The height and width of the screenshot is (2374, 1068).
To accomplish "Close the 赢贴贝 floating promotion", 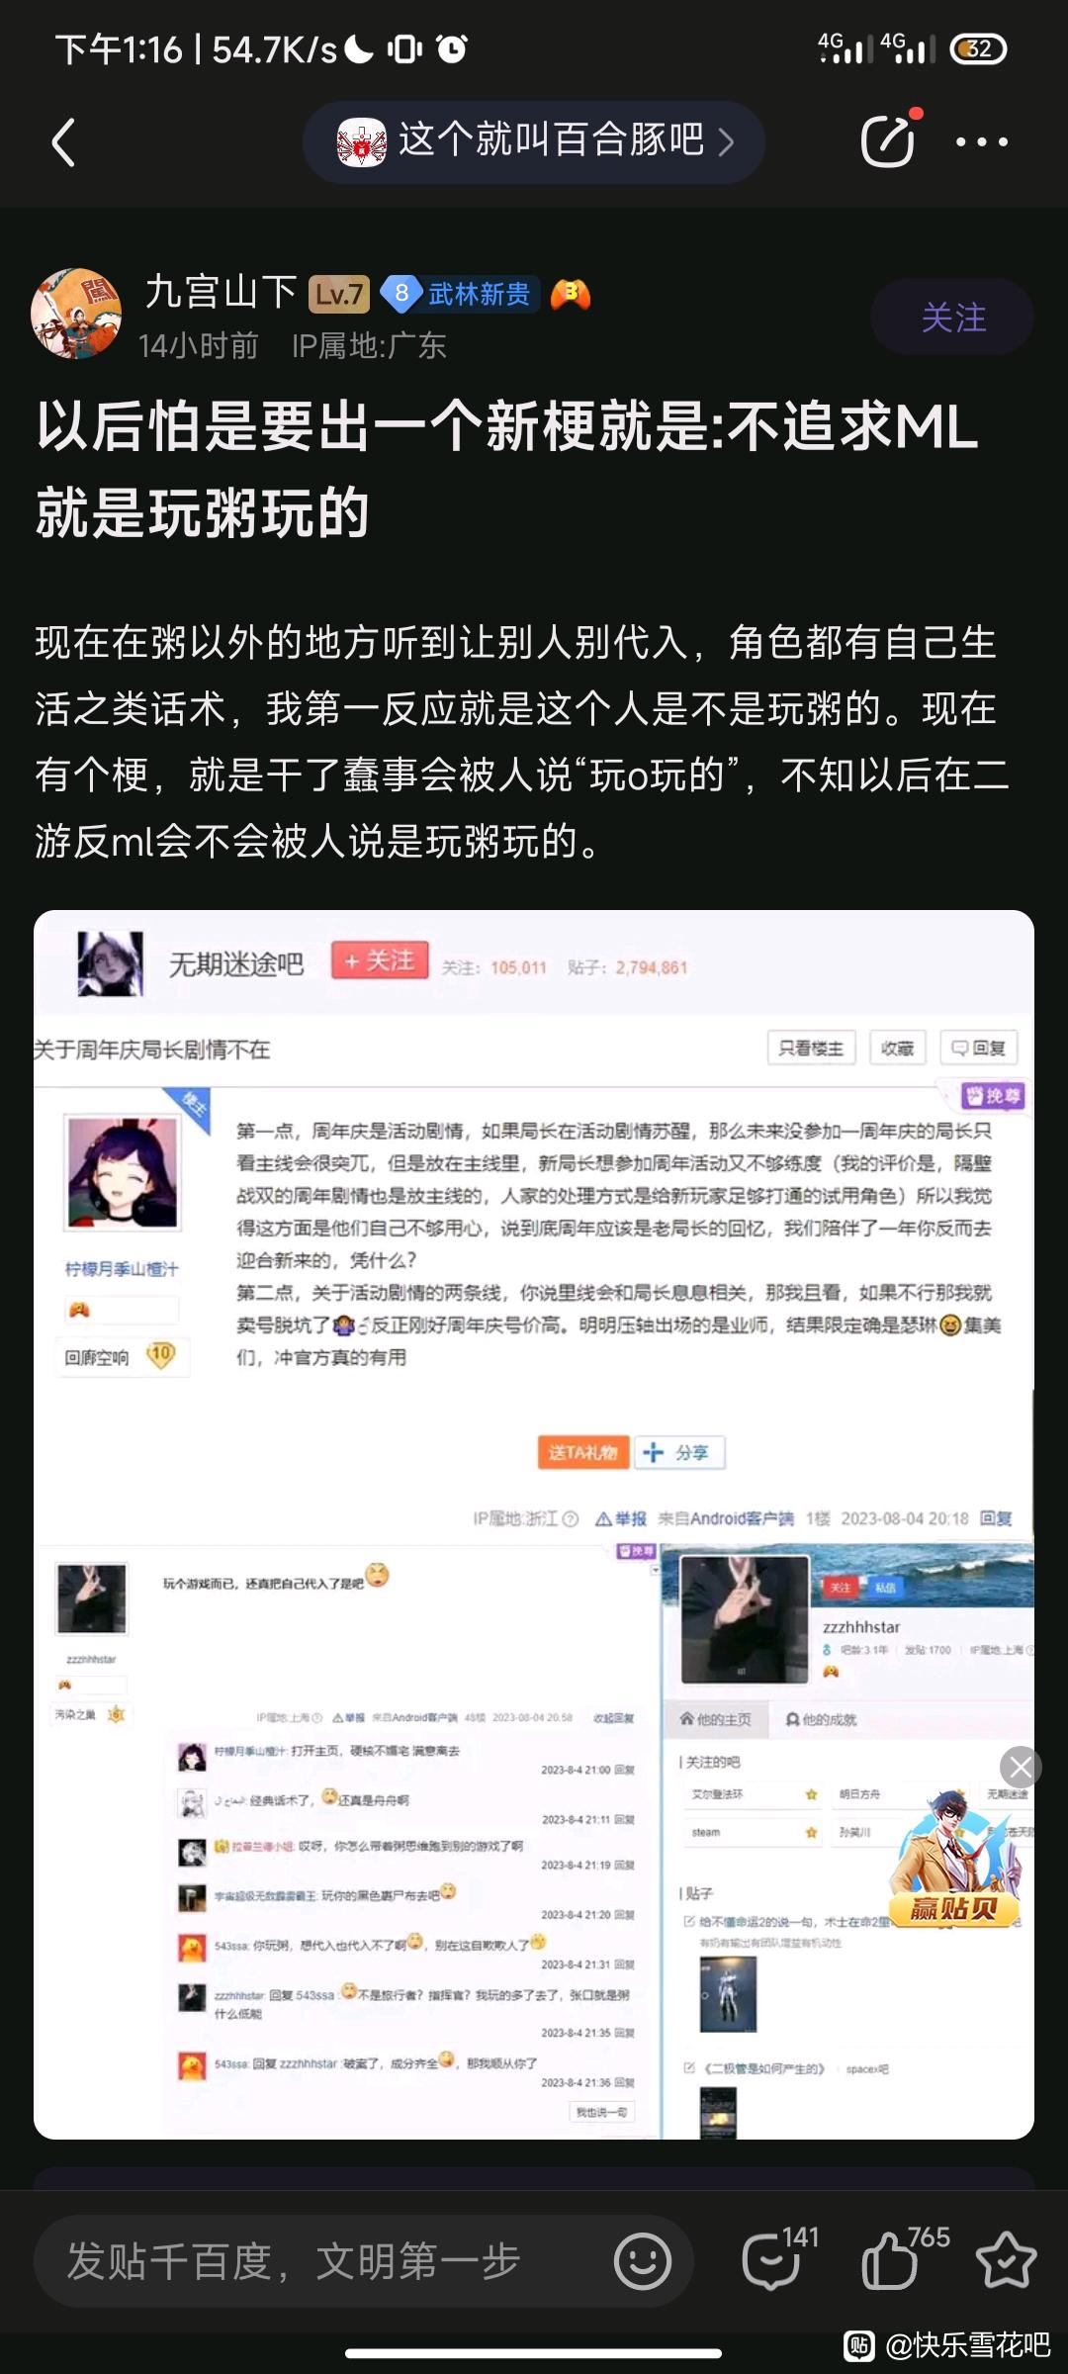I will pyautogui.click(x=1021, y=1767).
